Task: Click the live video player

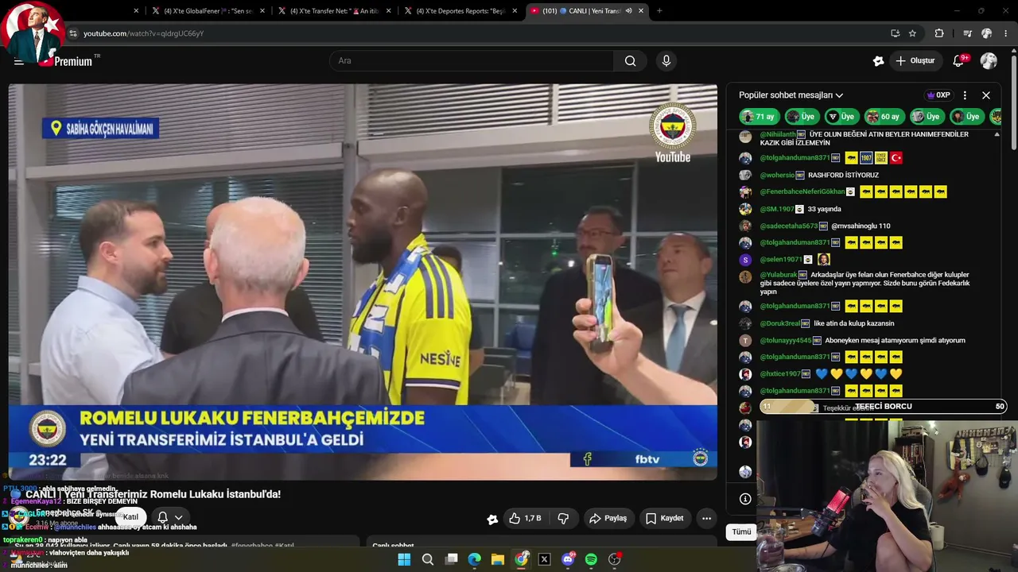Action: click(363, 282)
